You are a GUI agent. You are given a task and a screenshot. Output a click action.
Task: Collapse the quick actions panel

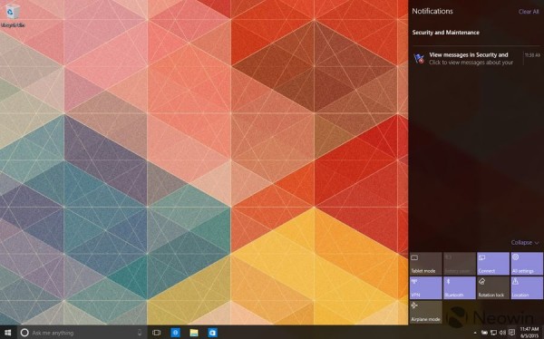pyautogui.click(x=525, y=243)
